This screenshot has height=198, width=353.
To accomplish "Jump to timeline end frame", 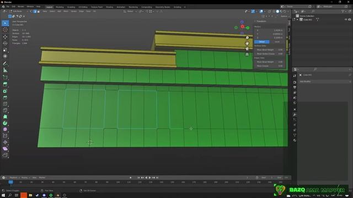I will 157,178.
